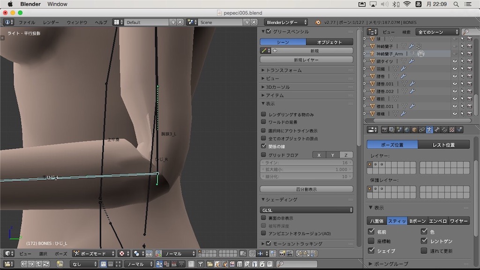Image resolution: width=480 pixels, height=270 pixels.
Task: Open ヘルプ menu
Action: [x=101, y=22]
